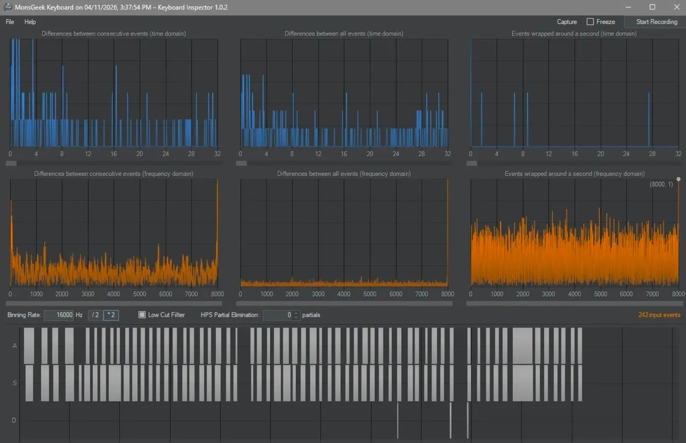Click the Capture label in the toolbar
The height and width of the screenshot is (443, 686).
tap(566, 22)
